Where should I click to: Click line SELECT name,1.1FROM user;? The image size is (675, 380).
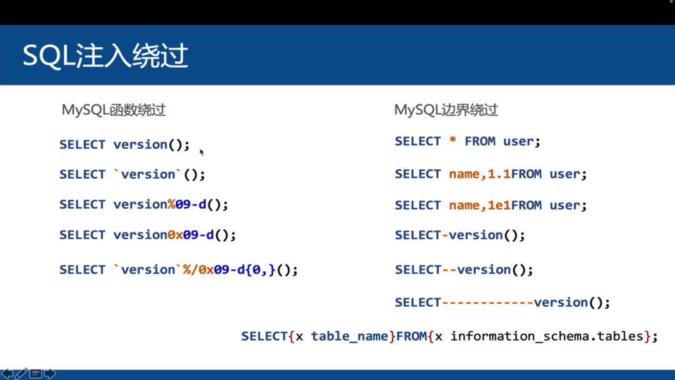coord(491,174)
